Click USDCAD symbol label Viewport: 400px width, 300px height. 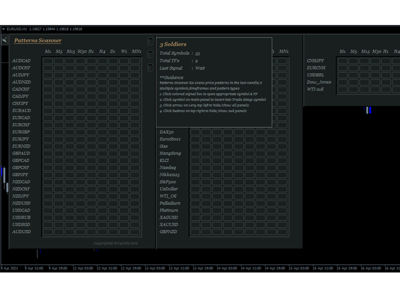click(21, 211)
